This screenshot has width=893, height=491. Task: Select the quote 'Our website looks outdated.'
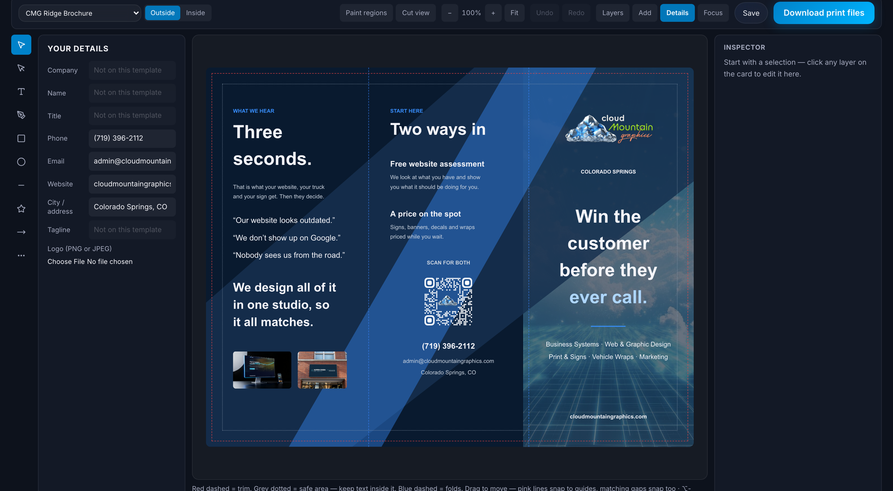pos(284,220)
